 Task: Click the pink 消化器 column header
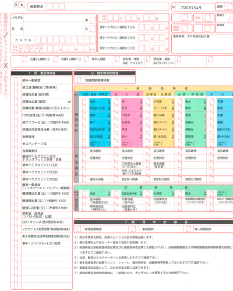click(x=127, y=94)
